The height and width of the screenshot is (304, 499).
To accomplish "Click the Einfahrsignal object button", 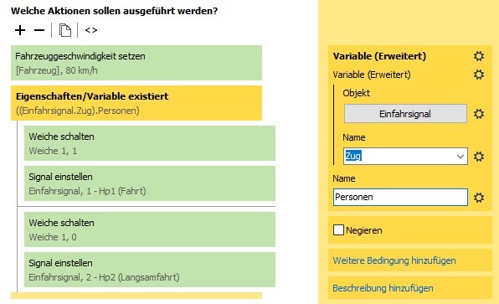I will click(405, 114).
